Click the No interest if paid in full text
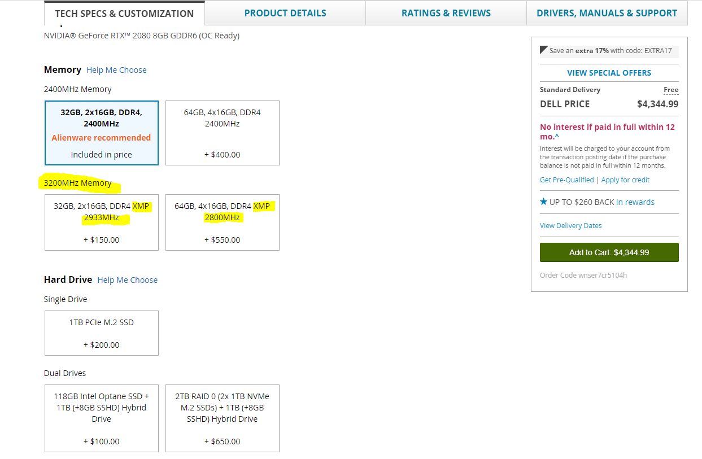The width and height of the screenshot is (702, 459). pyautogui.click(x=608, y=132)
